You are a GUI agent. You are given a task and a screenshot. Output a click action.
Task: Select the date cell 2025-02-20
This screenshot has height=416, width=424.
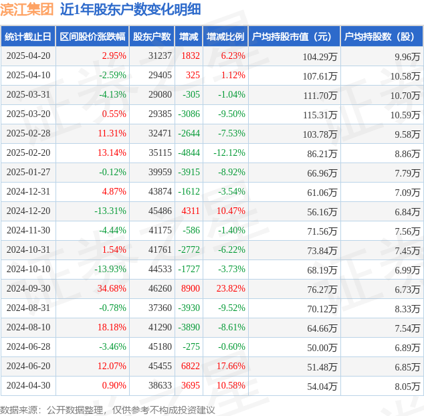28,152
